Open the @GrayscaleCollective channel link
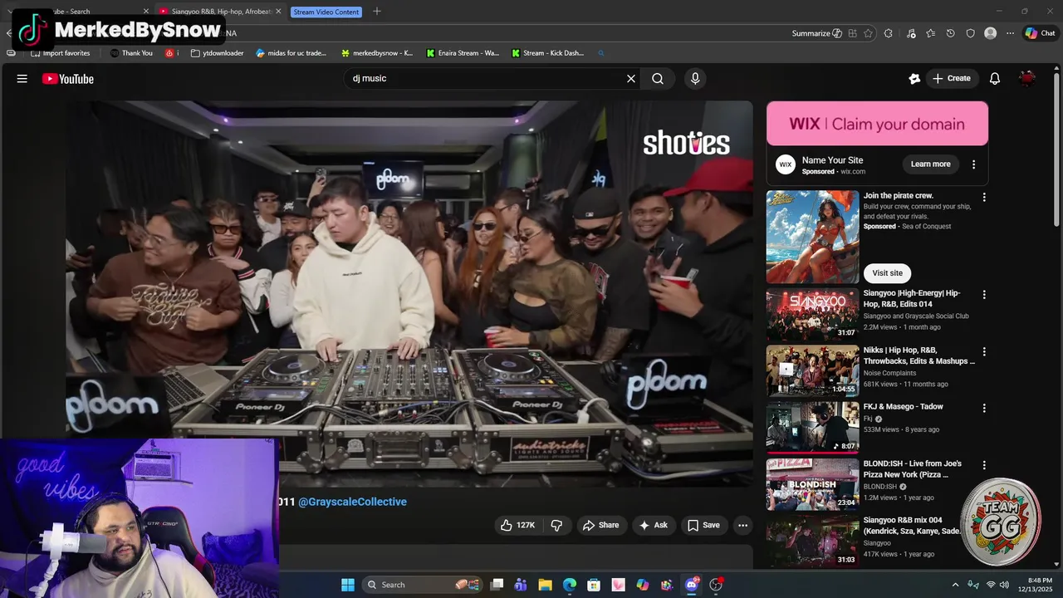Image resolution: width=1063 pixels, height=598 pixels. [352, 502]
